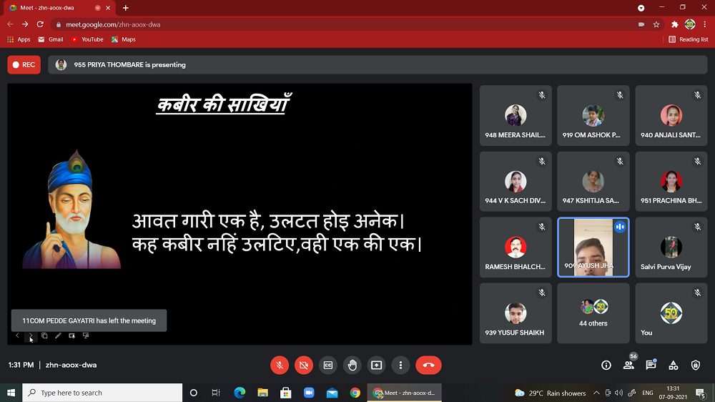This screenshot has height=402, width=715.
Task: Open the Gmail bookmark
Action: pyautogui.click(x=51, y=39)
